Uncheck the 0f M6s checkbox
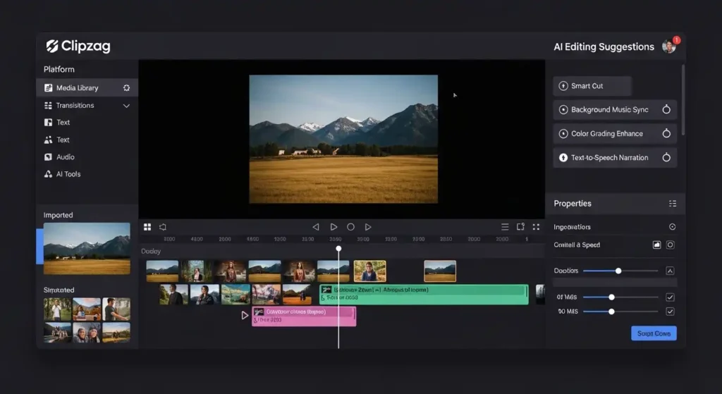 (x=670, y=297)
